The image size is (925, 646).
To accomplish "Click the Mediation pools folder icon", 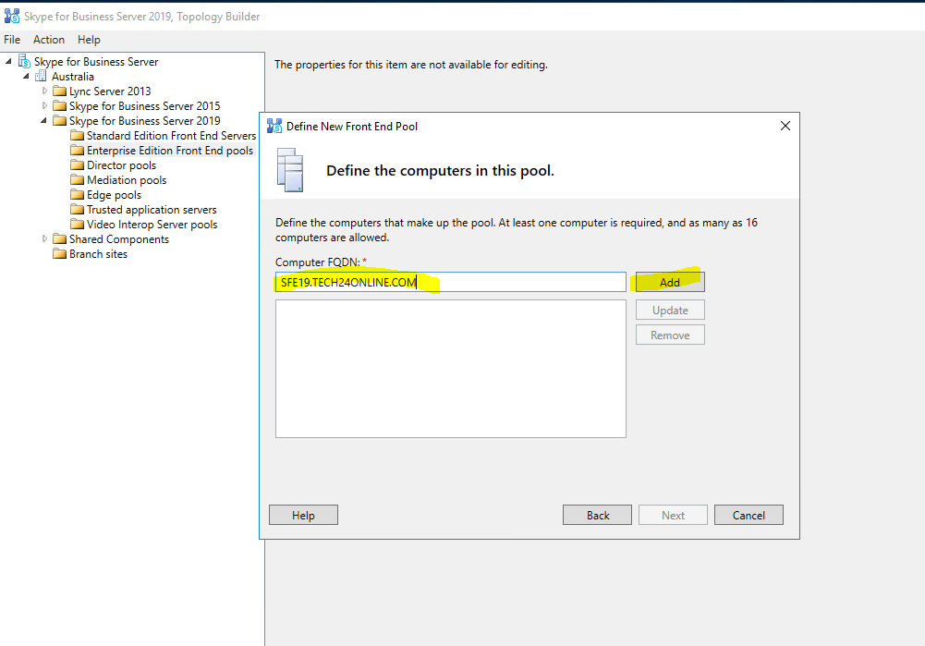I will (78, 180).
